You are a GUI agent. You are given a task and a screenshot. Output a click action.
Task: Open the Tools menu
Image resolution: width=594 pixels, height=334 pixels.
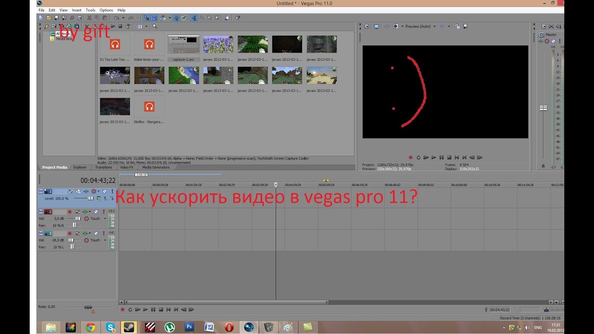[90, 10]
